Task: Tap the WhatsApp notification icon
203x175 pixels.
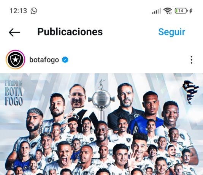Action: 34,11
